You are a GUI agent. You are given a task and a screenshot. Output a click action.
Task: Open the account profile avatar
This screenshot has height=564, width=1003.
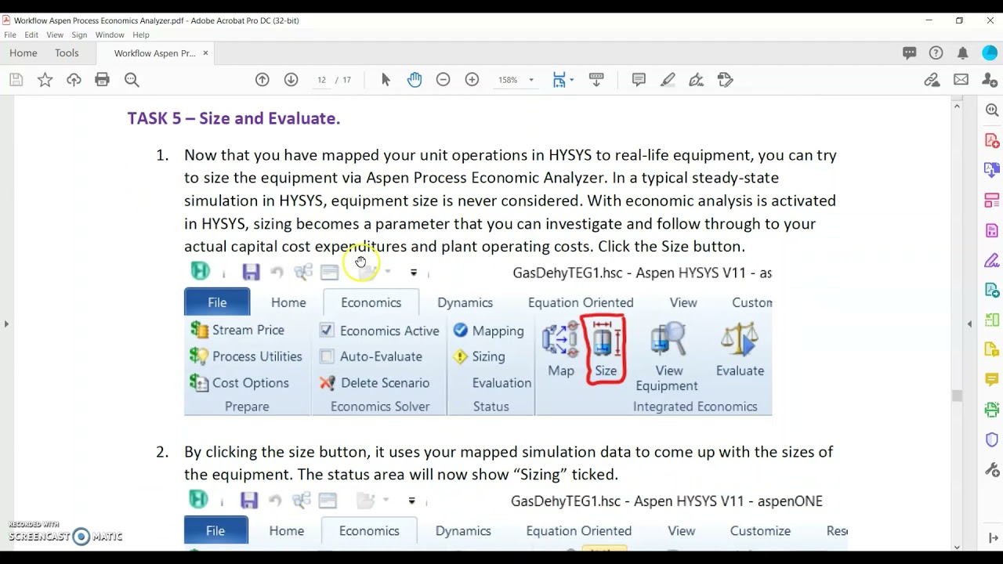pyautogui.click(x=990, y=53)
